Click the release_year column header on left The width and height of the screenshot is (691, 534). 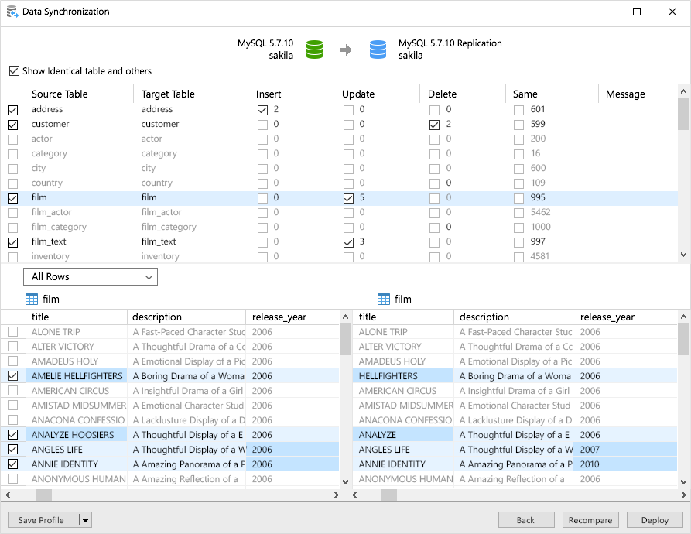tap(279, 317)
